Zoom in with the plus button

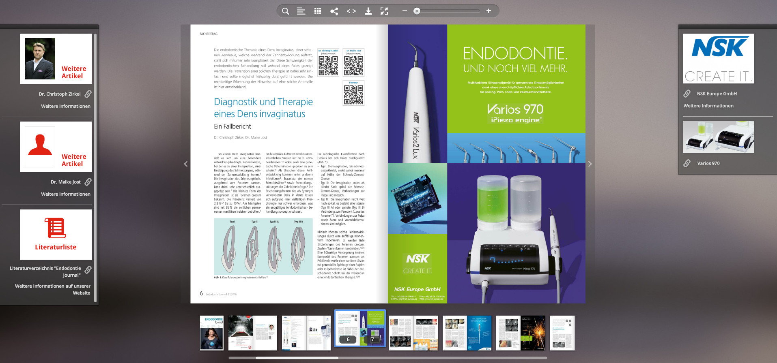[x=489, y=11]
